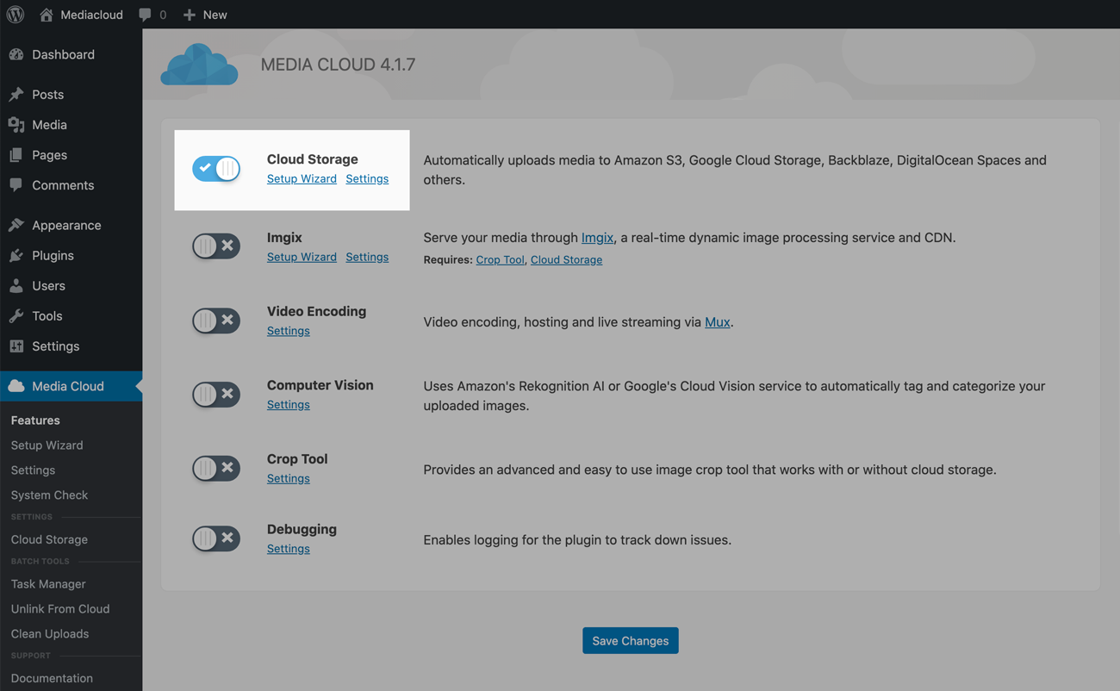Click the Posts pin icon
Viewport: 1120px width, 691px height.
[16, 94]
